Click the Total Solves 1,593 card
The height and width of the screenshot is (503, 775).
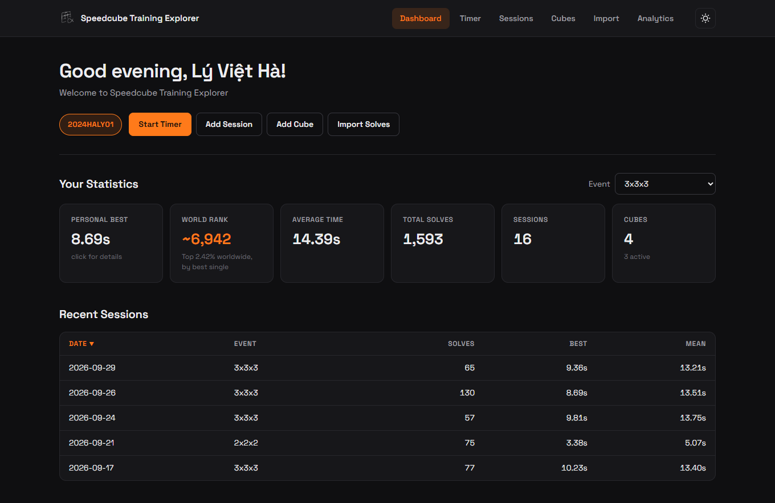click(x=443, y=243)
